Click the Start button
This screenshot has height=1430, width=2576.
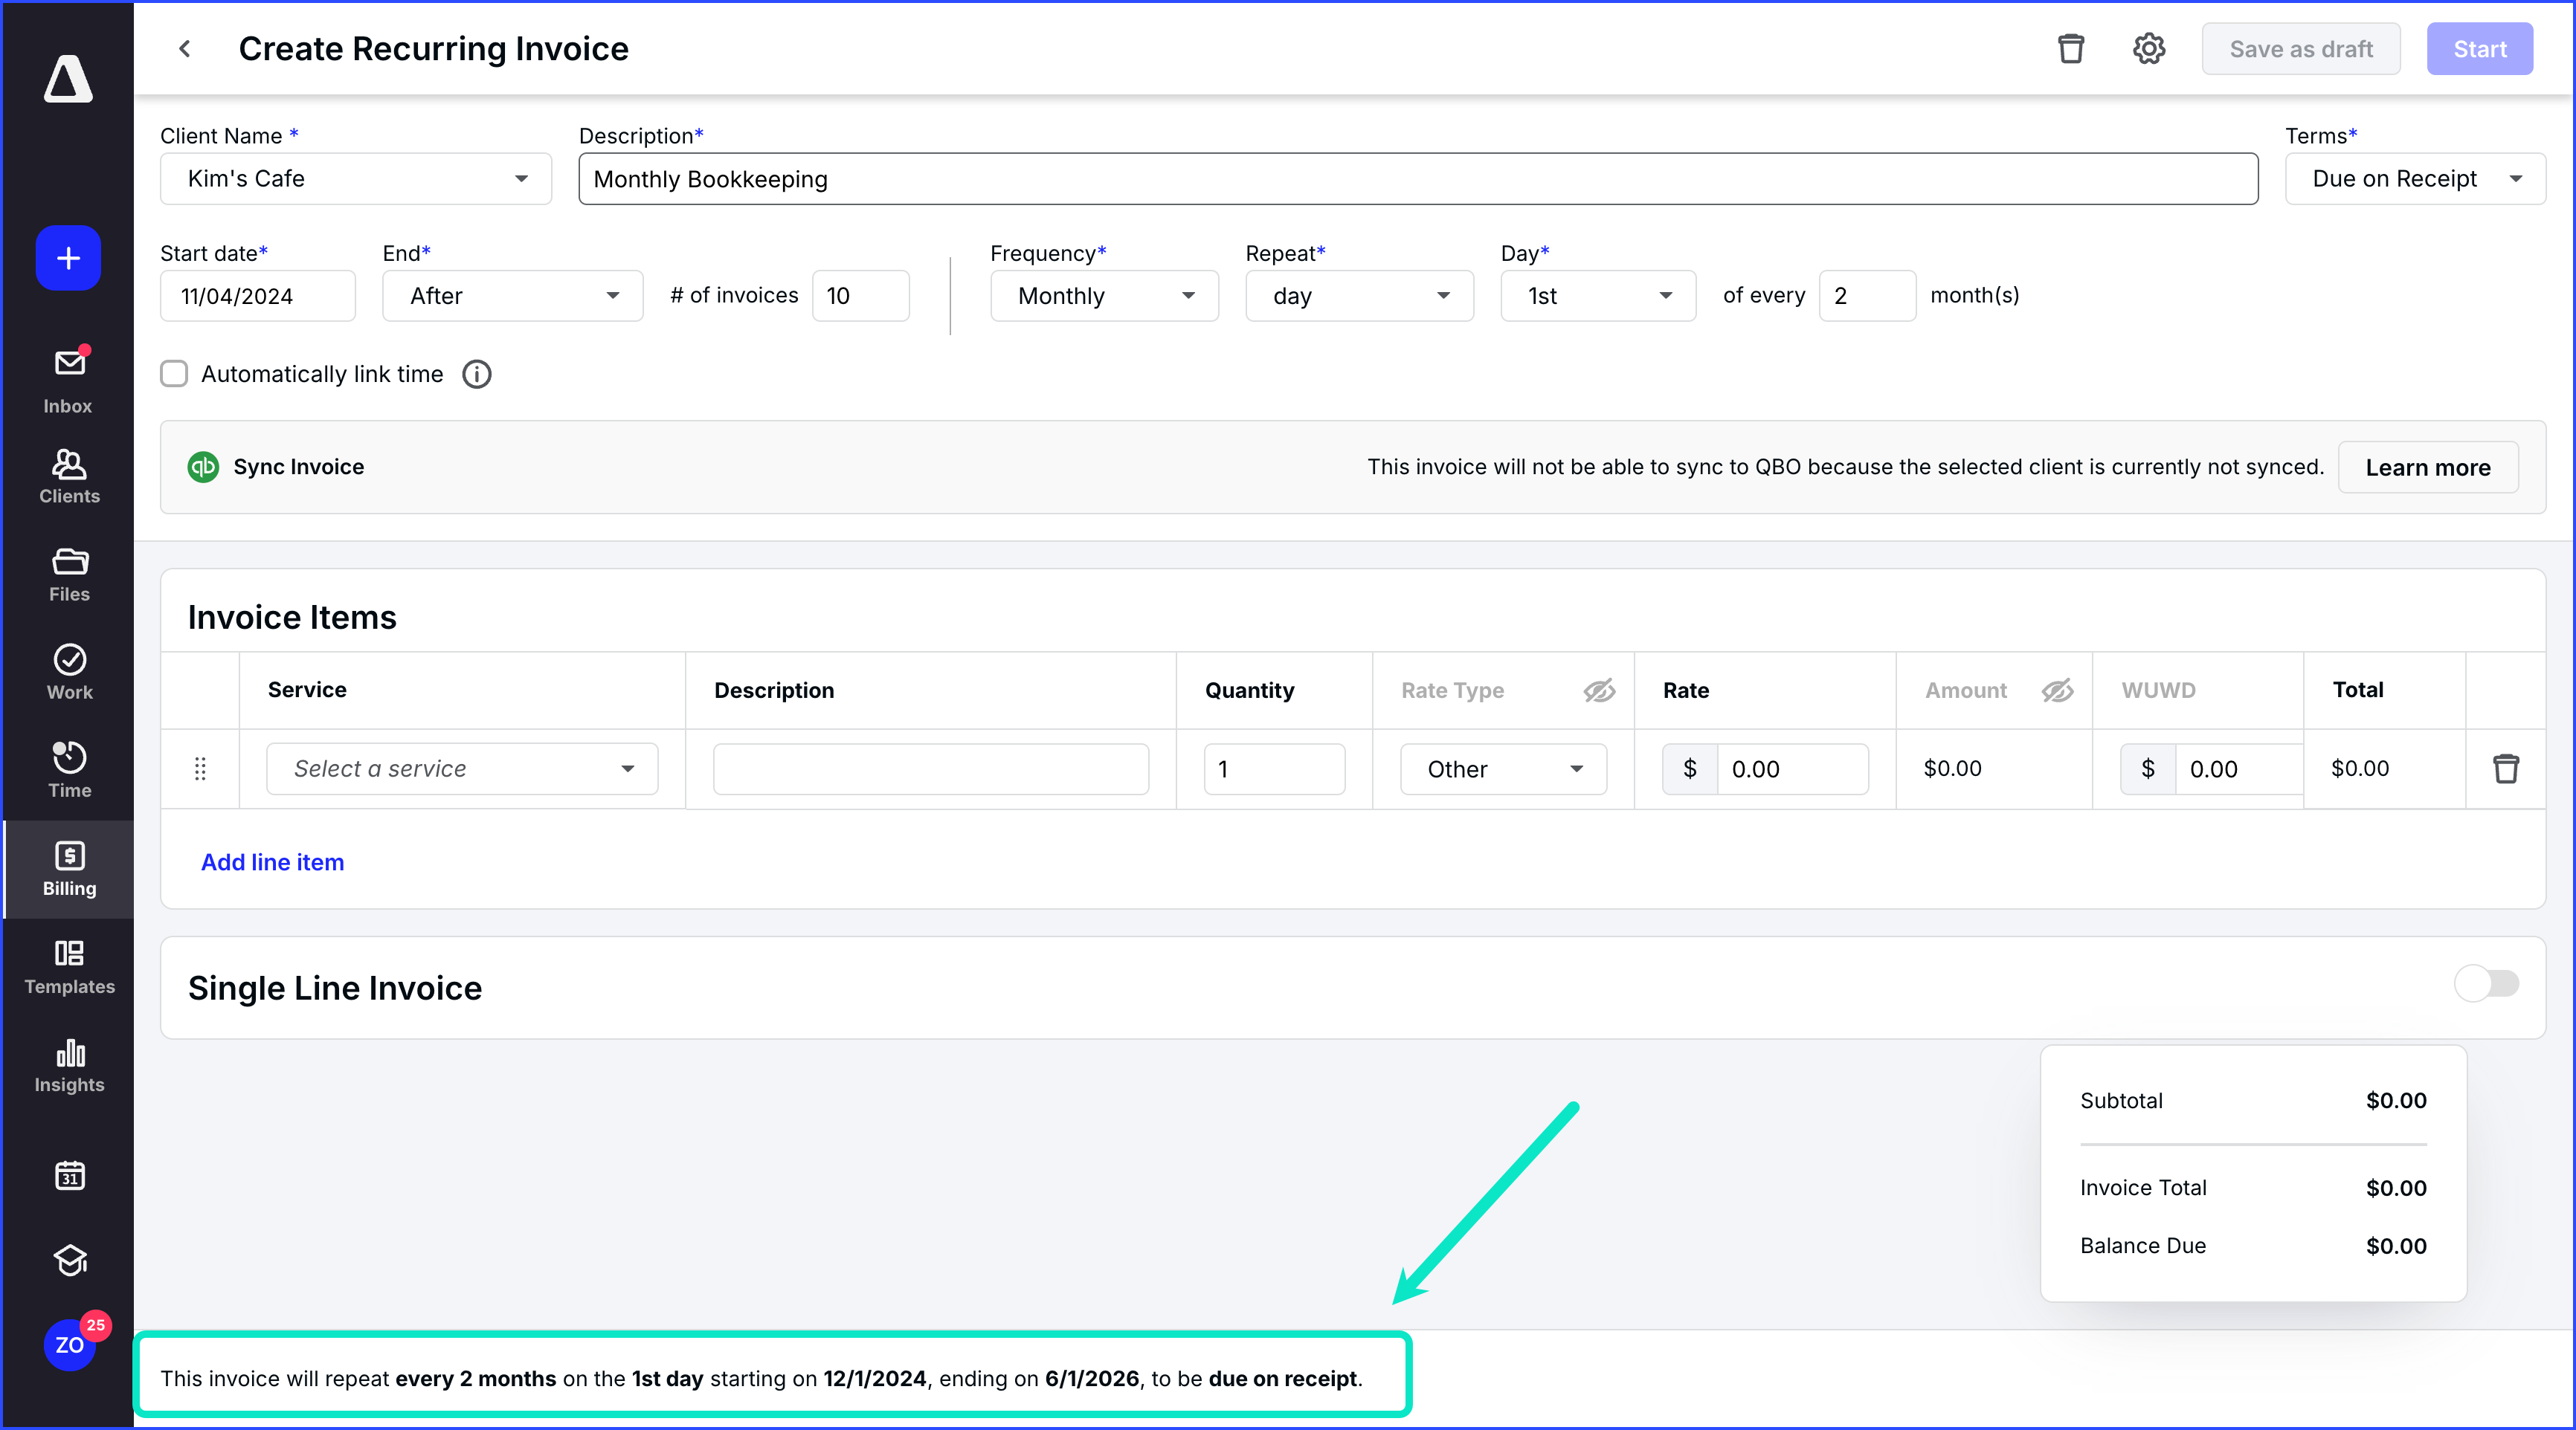pos(2479,48)
